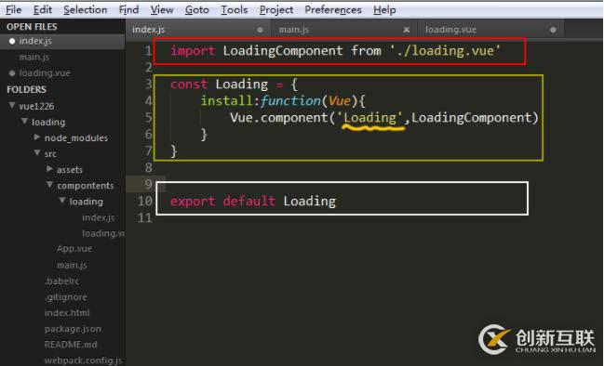Click the dot beside loading.vue in Open Files
Viewport: 604px width, 366px height.
[12, 73]
